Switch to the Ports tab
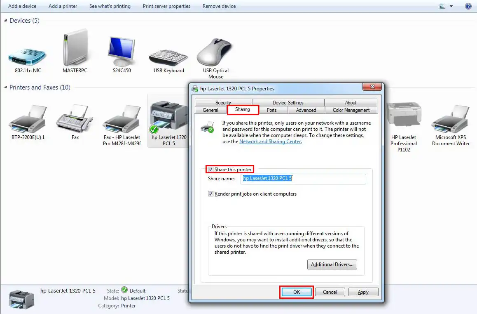This screenshot has width=477, height=314. tap(271, 110)
